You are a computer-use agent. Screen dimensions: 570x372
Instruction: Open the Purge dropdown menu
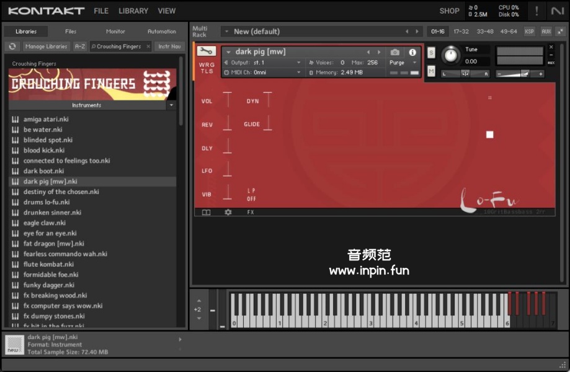tap(403, 63)
